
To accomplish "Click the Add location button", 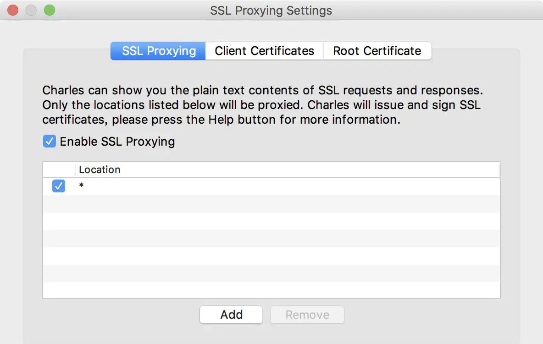I will [x=231, y=315].
